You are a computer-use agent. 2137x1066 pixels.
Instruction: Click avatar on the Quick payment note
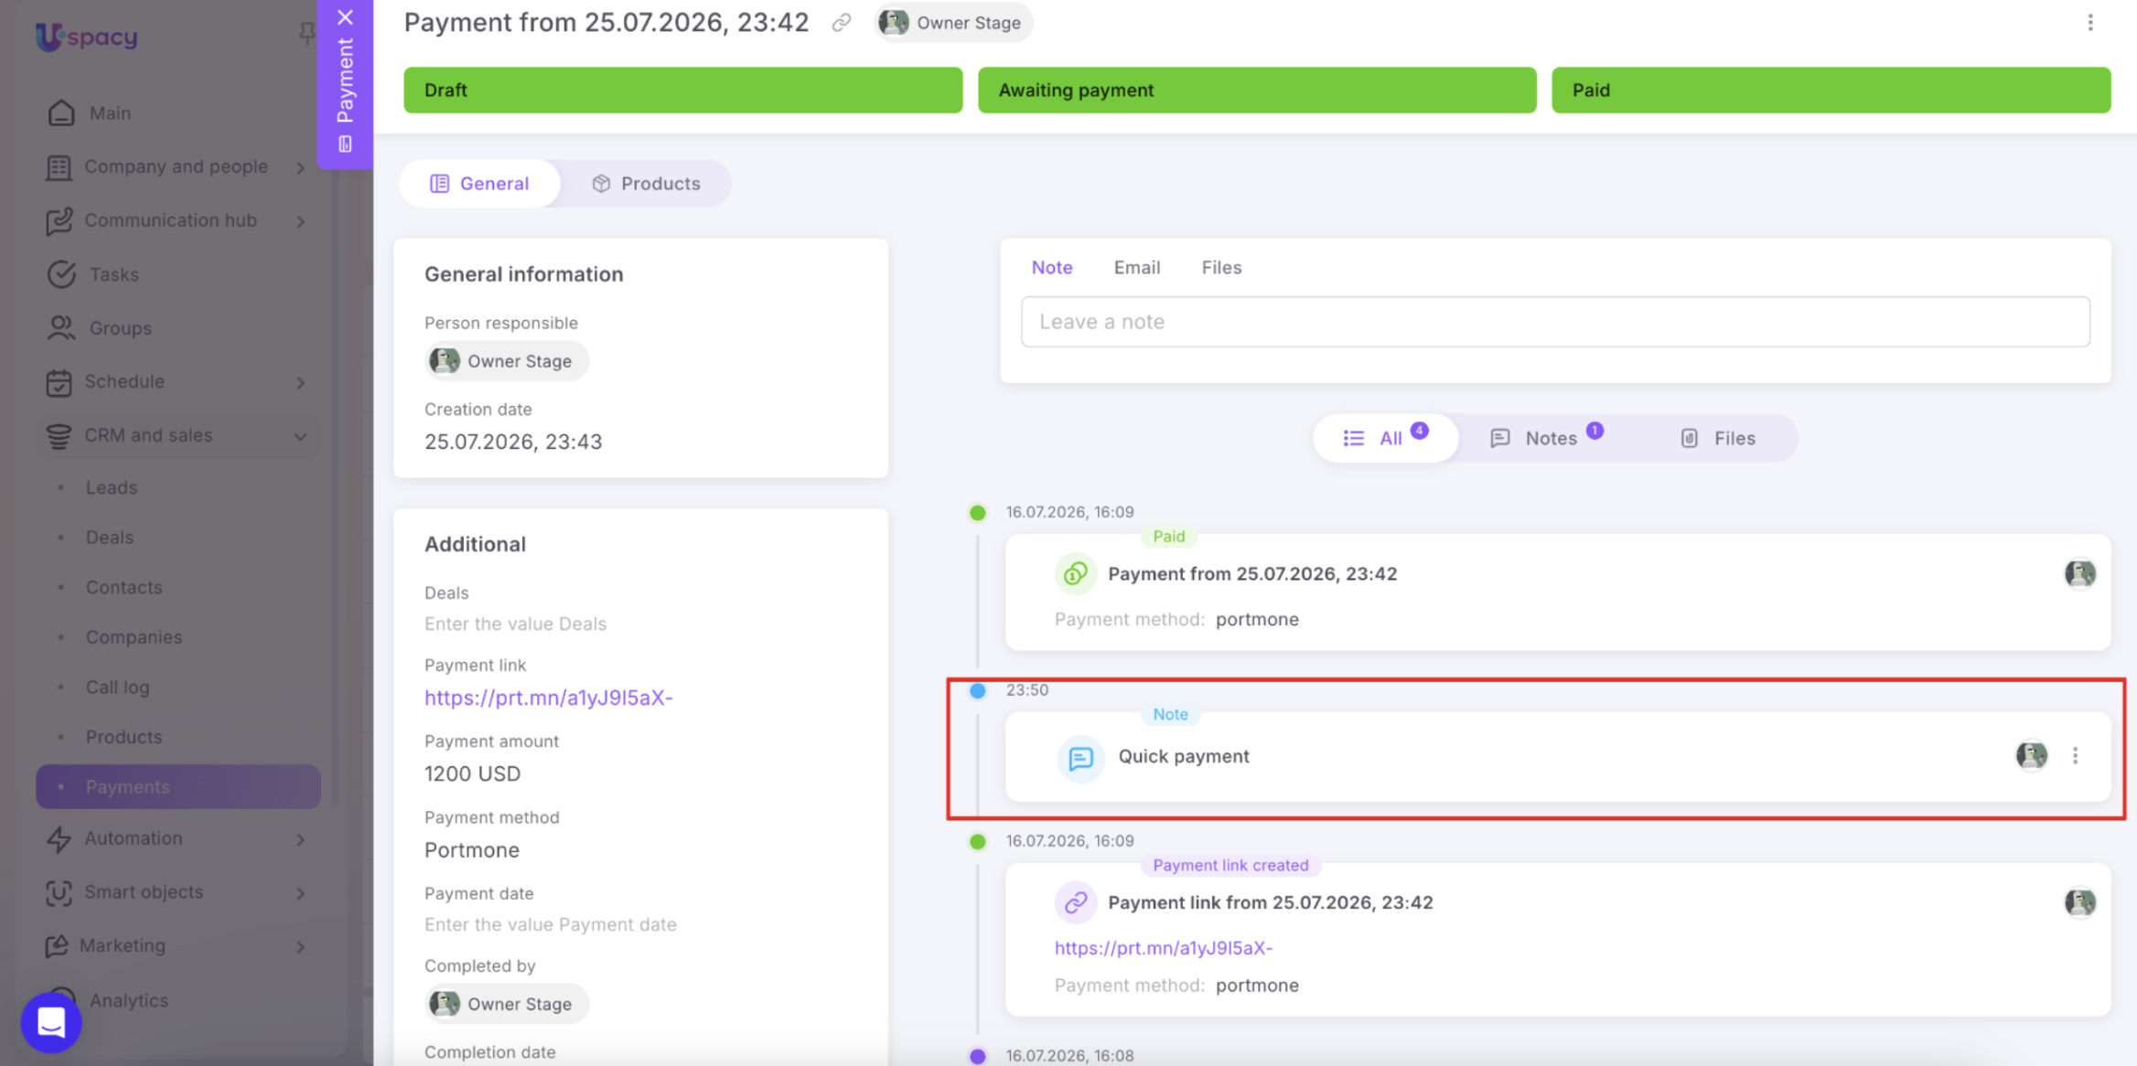click(2032, 755)
